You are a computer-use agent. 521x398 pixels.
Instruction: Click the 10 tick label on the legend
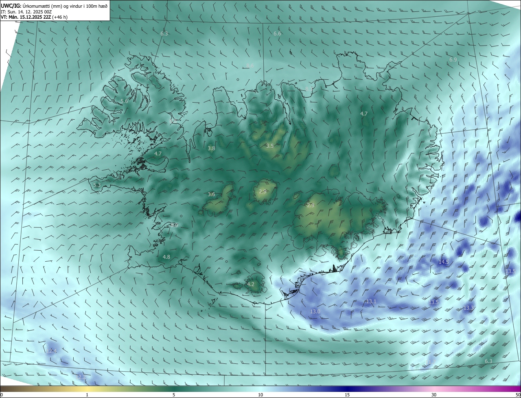(x=260, y=395)
